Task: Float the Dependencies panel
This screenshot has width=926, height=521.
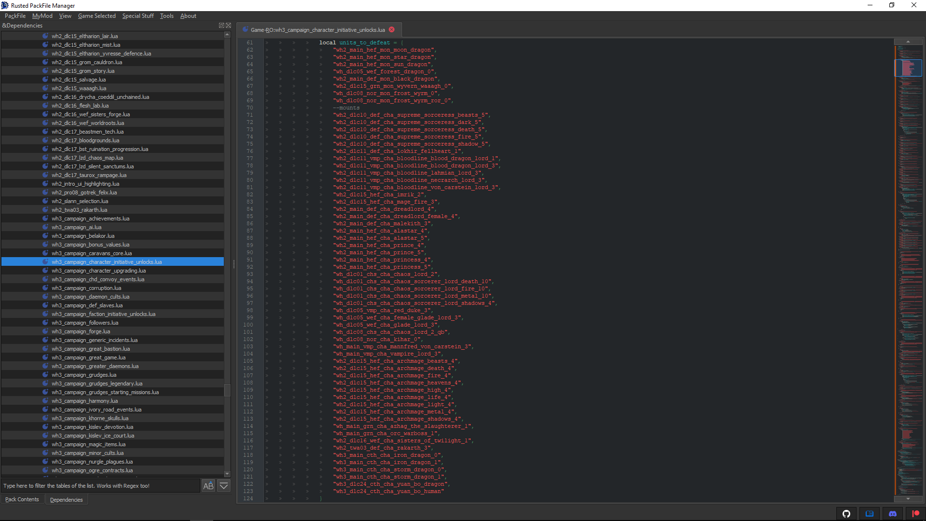Action: 221,26
